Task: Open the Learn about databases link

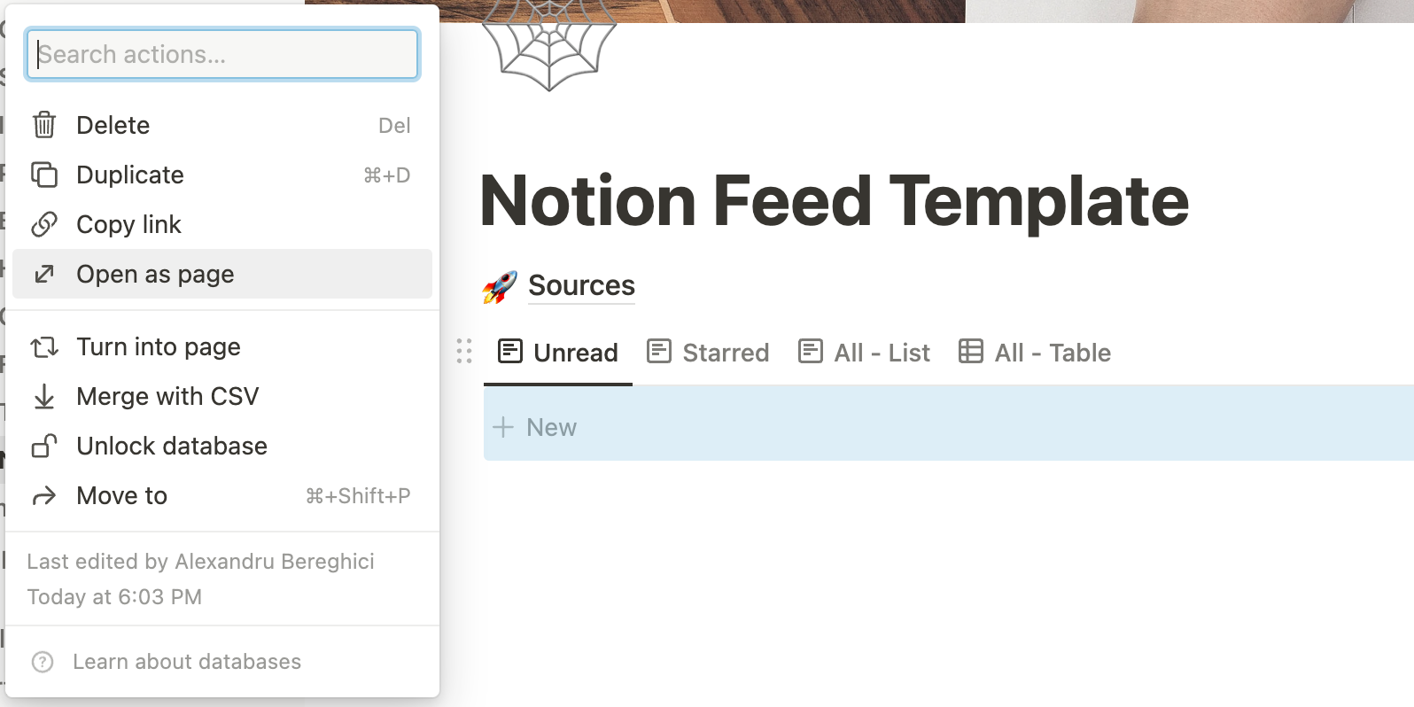Action: pos(187,662)
